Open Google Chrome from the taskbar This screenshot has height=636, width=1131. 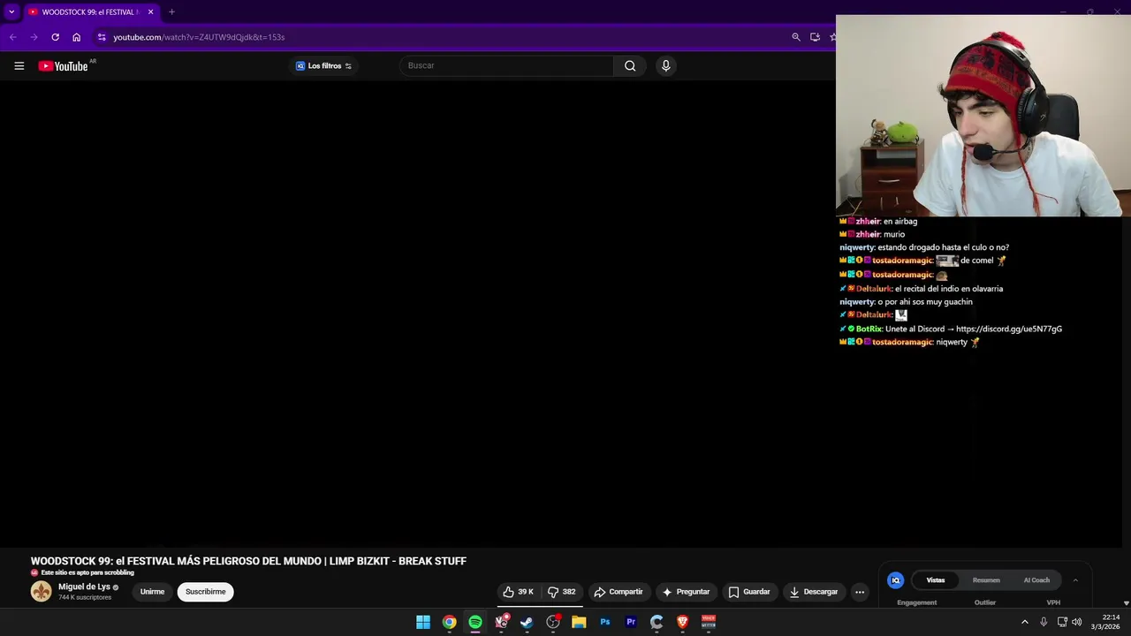pos(449,622)
